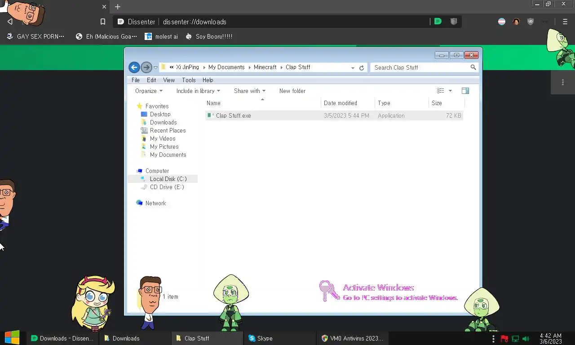The image size is (575, 345).
Task: Click the Explorer forward arrow button
Action: pyautogui.click(x=146, y=67)
